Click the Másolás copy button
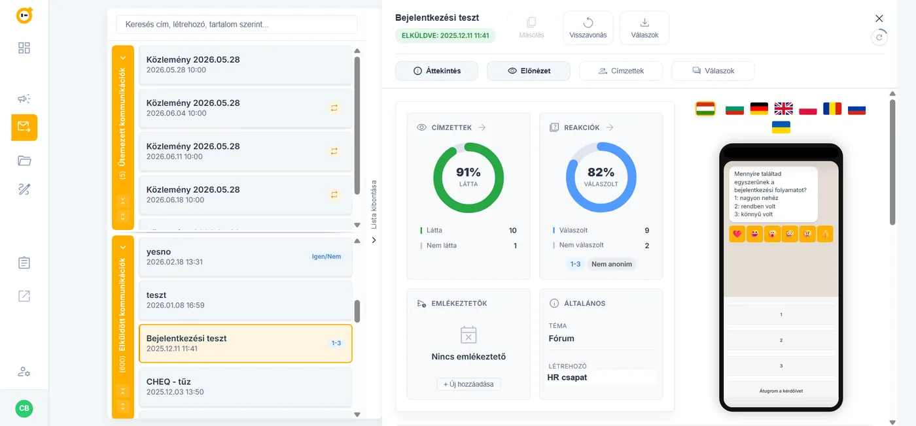Image resolution: width=916 pixels, height=426 pixels. pos(531,27)
